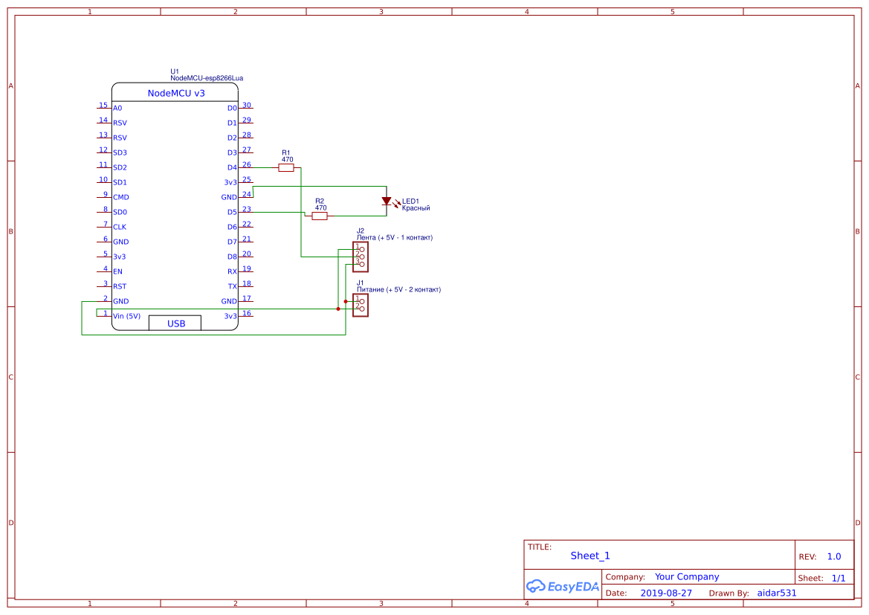Click the Company: label
Screen dimensions: 869x615
(625, 577)
